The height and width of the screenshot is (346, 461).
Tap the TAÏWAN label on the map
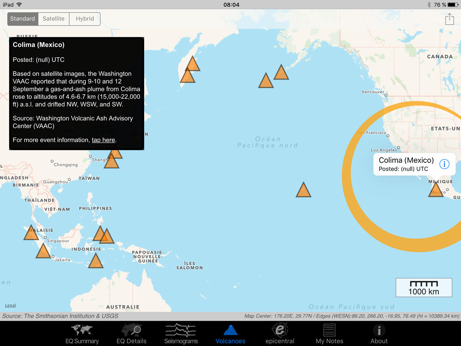tap(89, 178)
